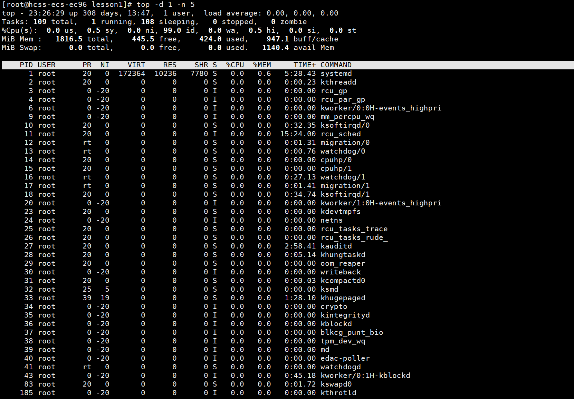Click the systemd RES value 10236
This screenshot has width=574, height=399.
(x=165, y=74)
